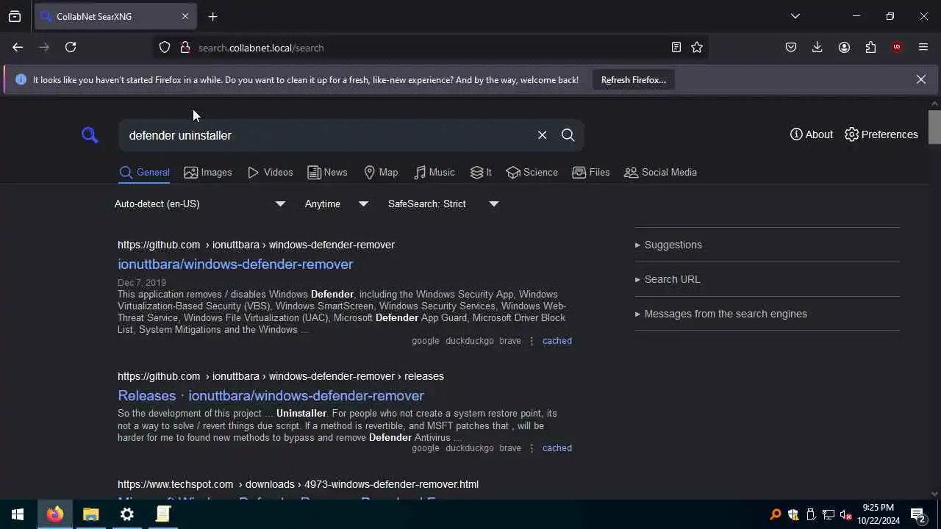Bookmark this page with star icon
The height and width of the screenshot is (529, 941).
(x=697, y=47)
